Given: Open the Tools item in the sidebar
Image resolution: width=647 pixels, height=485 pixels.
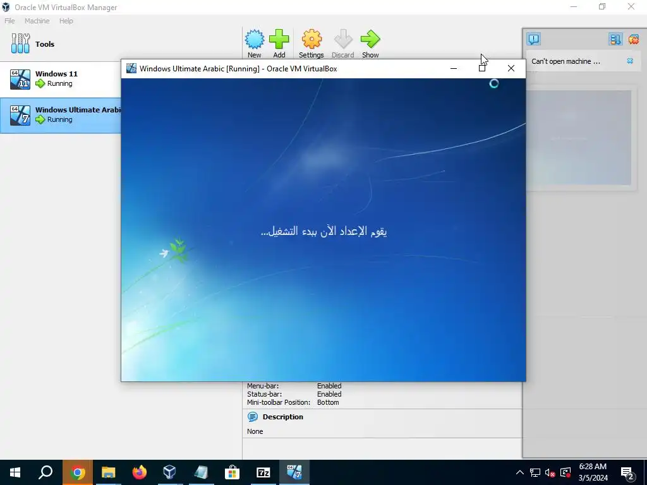Looking at the screenshot, I should [33, 44].
